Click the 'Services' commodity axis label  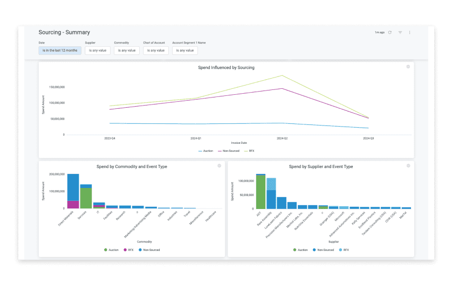coord(82,215)
